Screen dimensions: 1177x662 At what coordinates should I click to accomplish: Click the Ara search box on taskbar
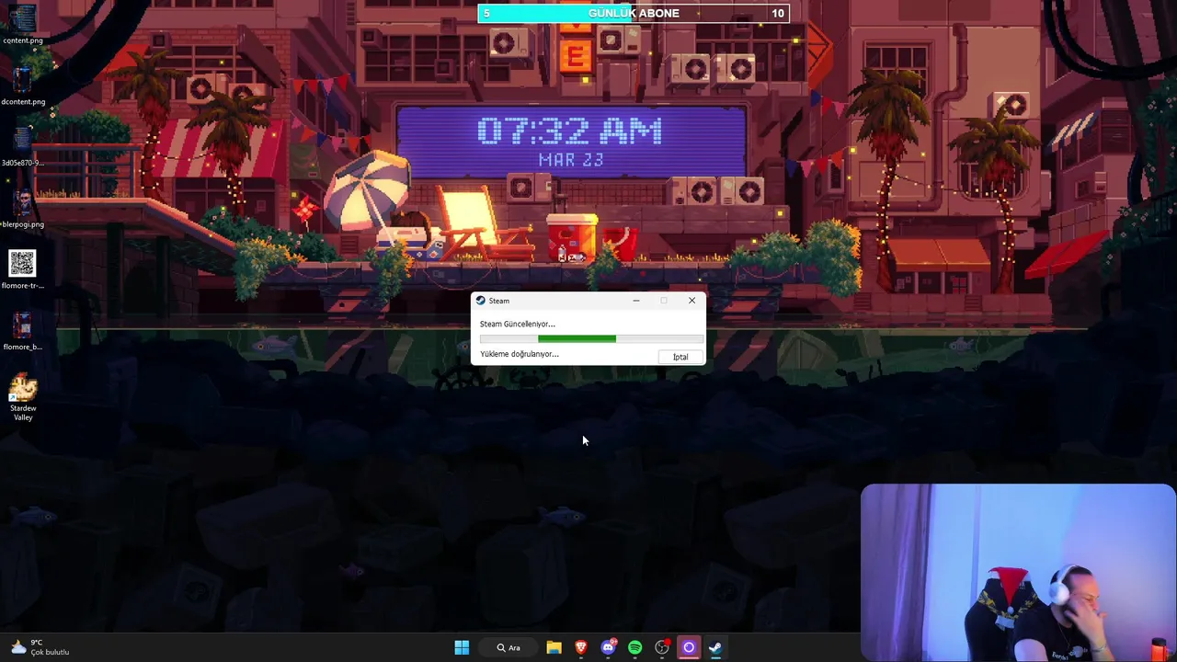coord(509,647)
